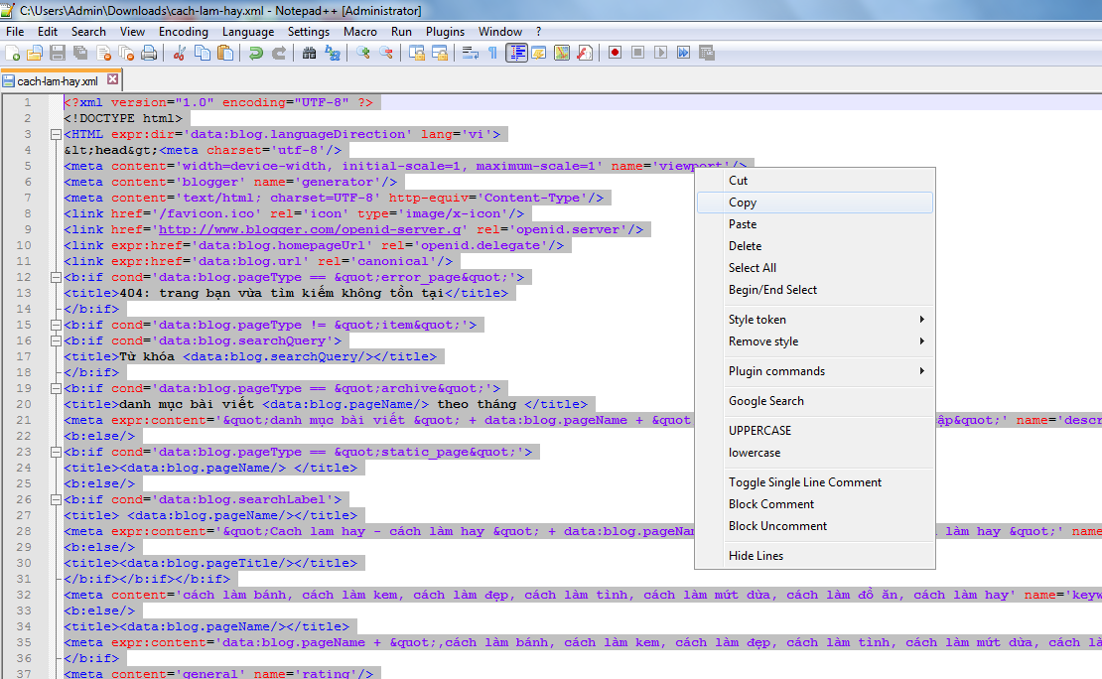Click the Replace toolbar icon
Image resolution: width=1102 pixels, height=679 pixels.
(333, 53)
